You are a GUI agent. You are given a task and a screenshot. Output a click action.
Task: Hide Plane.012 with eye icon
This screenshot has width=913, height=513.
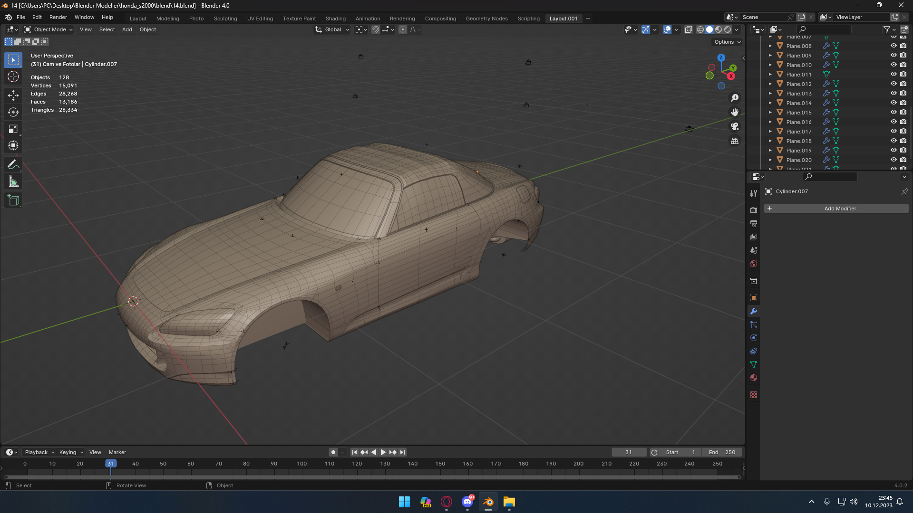coord(894,84)
